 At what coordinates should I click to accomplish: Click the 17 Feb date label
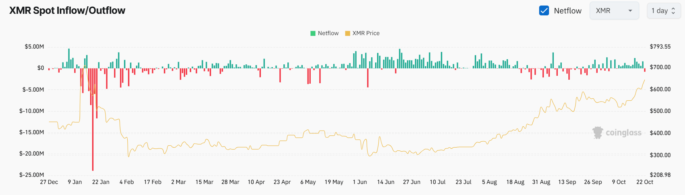coord(153,182)
